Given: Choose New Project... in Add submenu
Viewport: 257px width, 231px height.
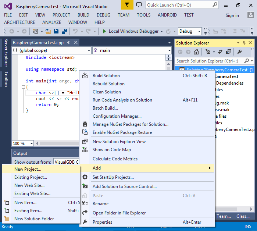Looking at the screenshot, I should coord(41,169).
